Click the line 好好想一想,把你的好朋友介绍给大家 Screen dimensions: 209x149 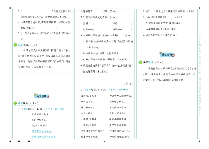pos(164,80)
